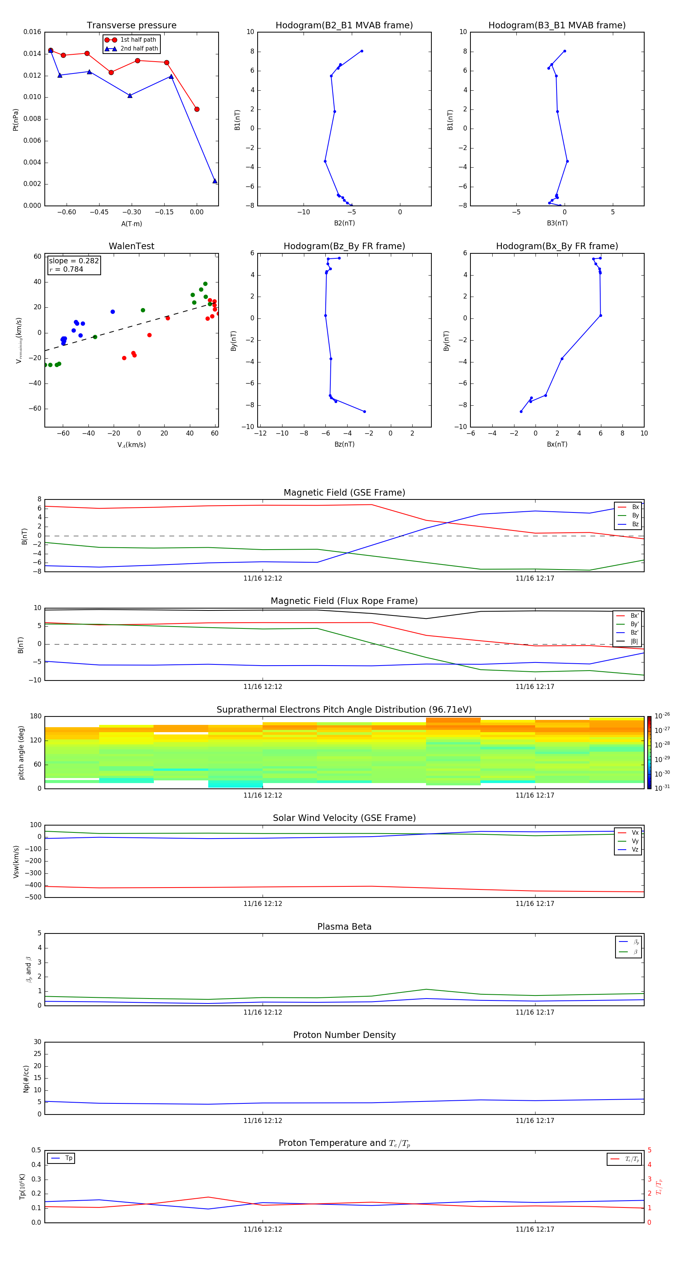Viewport: 689px width, 1263px height.
Task: Click the "Bx" entry in GSE legend
Action: [628, 507]
